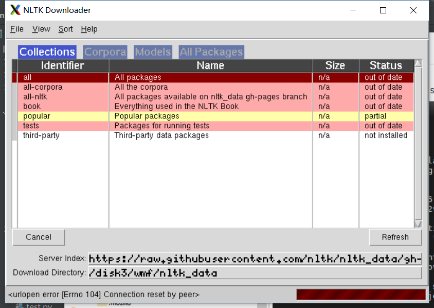Image resolution: width=434 pixels, height=308 pixels.
Task: Click 'Everything used in the NLTK Book' name
Action: [176, 107]
